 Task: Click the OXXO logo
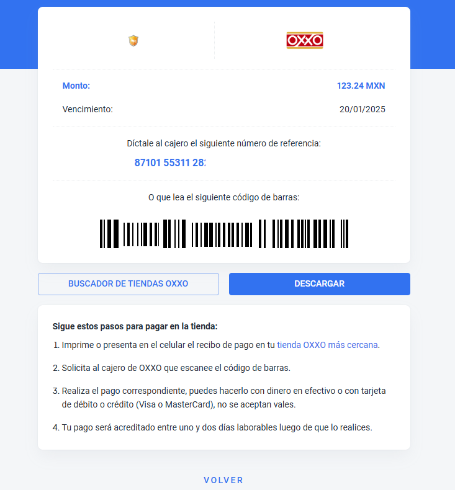(x=305, y=40)
